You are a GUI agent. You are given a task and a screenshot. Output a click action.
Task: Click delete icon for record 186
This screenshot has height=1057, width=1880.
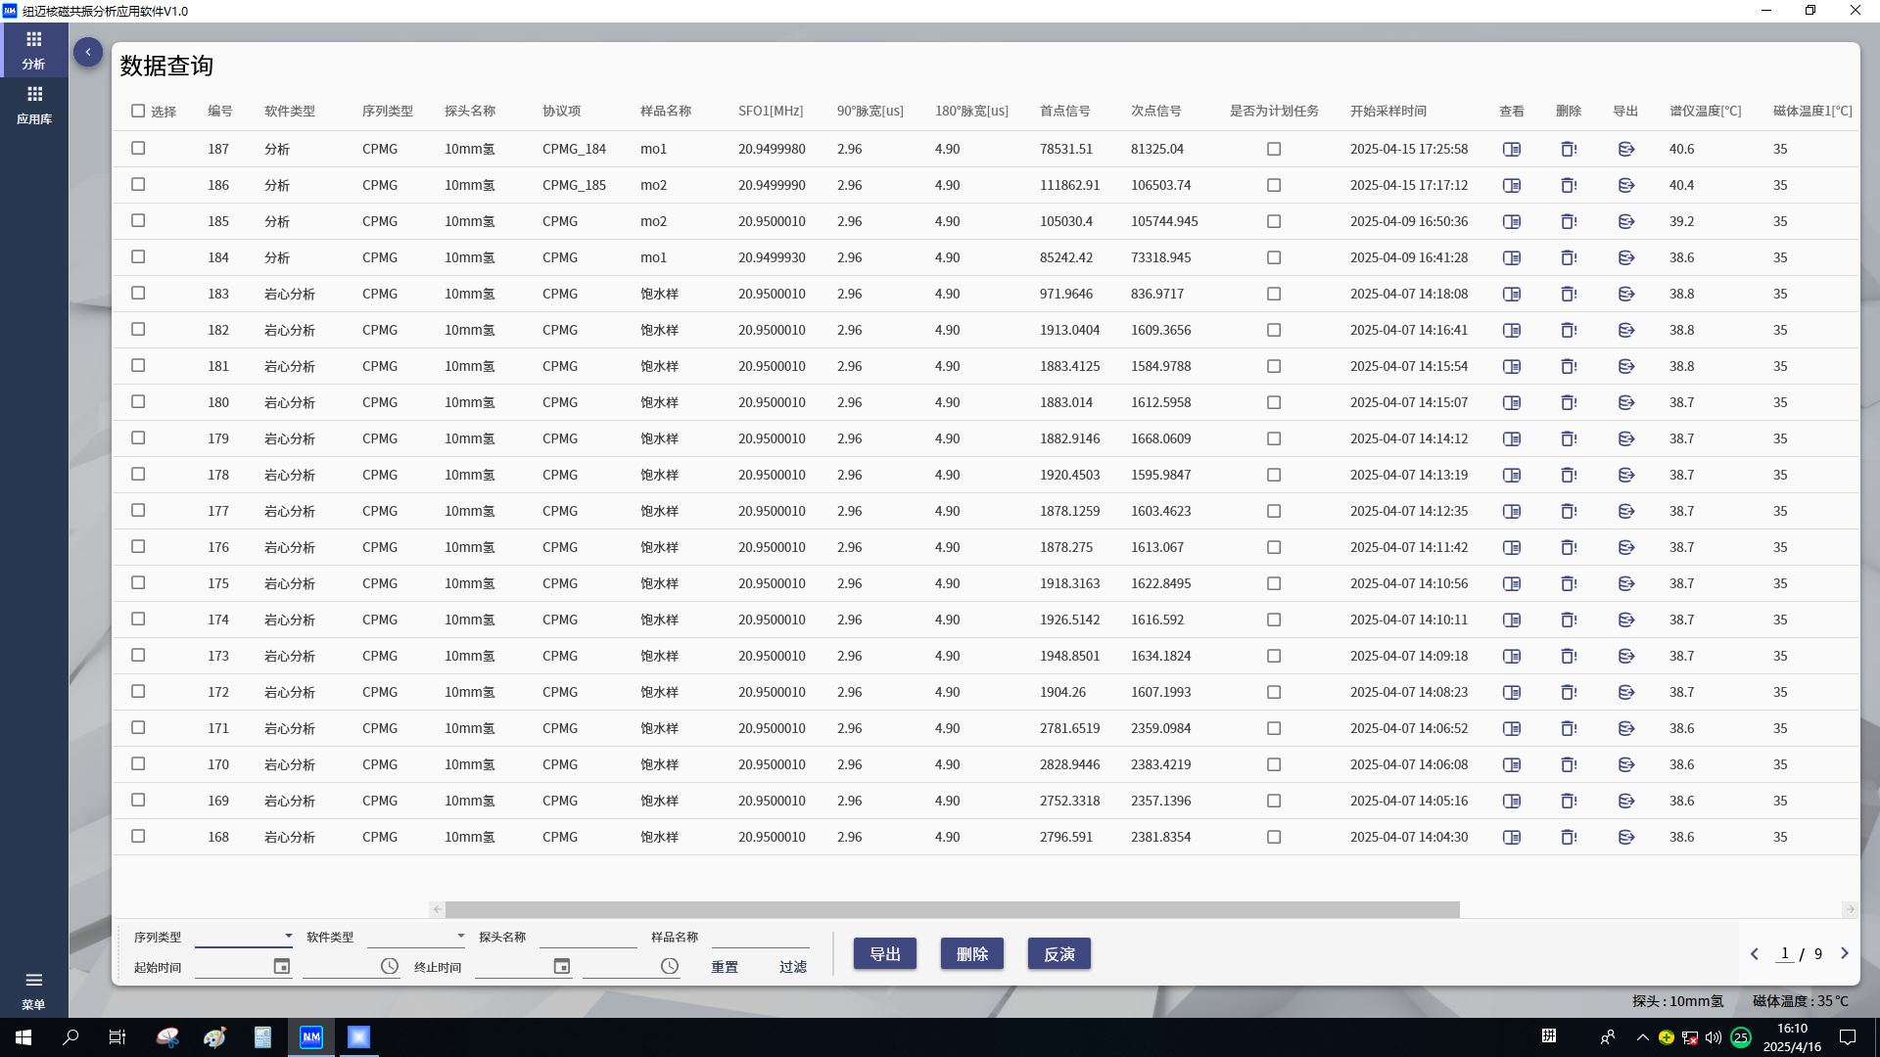click(1569, 186)
